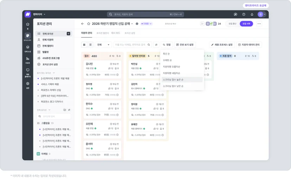
Task: Switch to kanban board view toggle
Action: (84, 44)
